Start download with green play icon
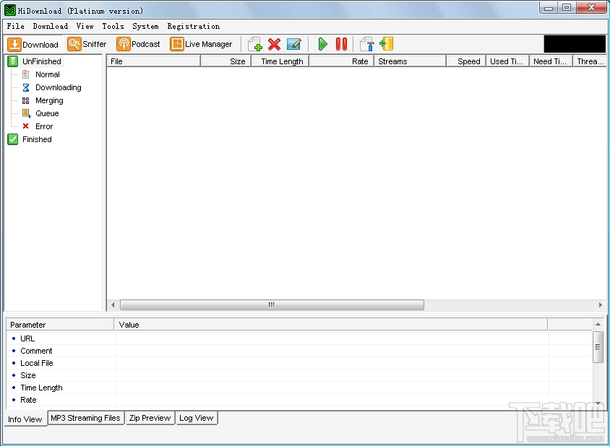Image resolution: width=610 pixels, height=446 pixels. (x=322, y=44)
